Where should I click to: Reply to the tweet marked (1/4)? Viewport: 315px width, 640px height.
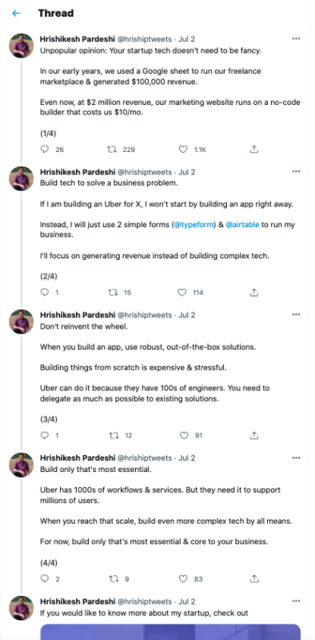45,150
